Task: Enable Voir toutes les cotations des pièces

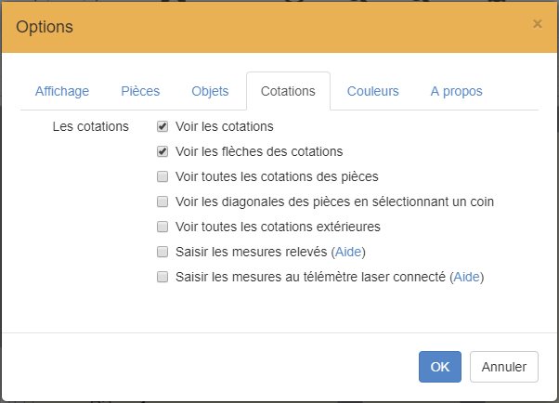Action: (x=162, y=176)
